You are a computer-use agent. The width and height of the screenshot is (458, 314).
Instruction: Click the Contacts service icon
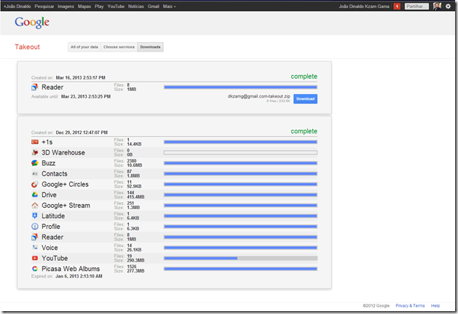35,173
